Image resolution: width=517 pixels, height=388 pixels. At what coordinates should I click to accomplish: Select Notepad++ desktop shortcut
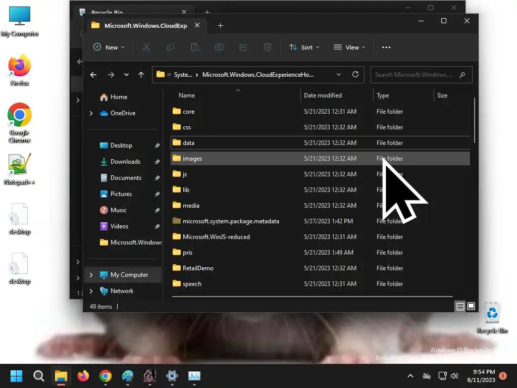(20, 169)
